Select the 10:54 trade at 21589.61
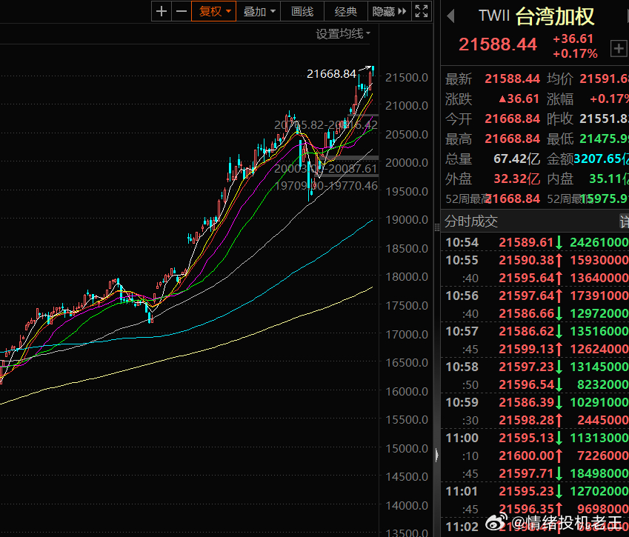The width and height of the screenshot is (629, 537). tap(535, 242)
